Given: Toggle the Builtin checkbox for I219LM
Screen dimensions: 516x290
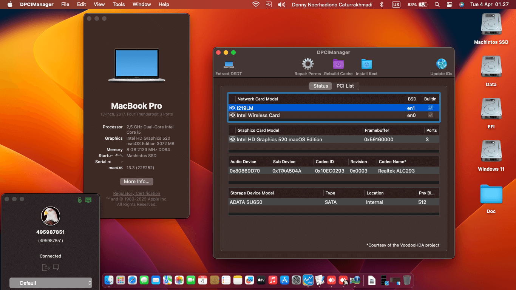Looking at the screenshot, I should [x=430, y=108].
